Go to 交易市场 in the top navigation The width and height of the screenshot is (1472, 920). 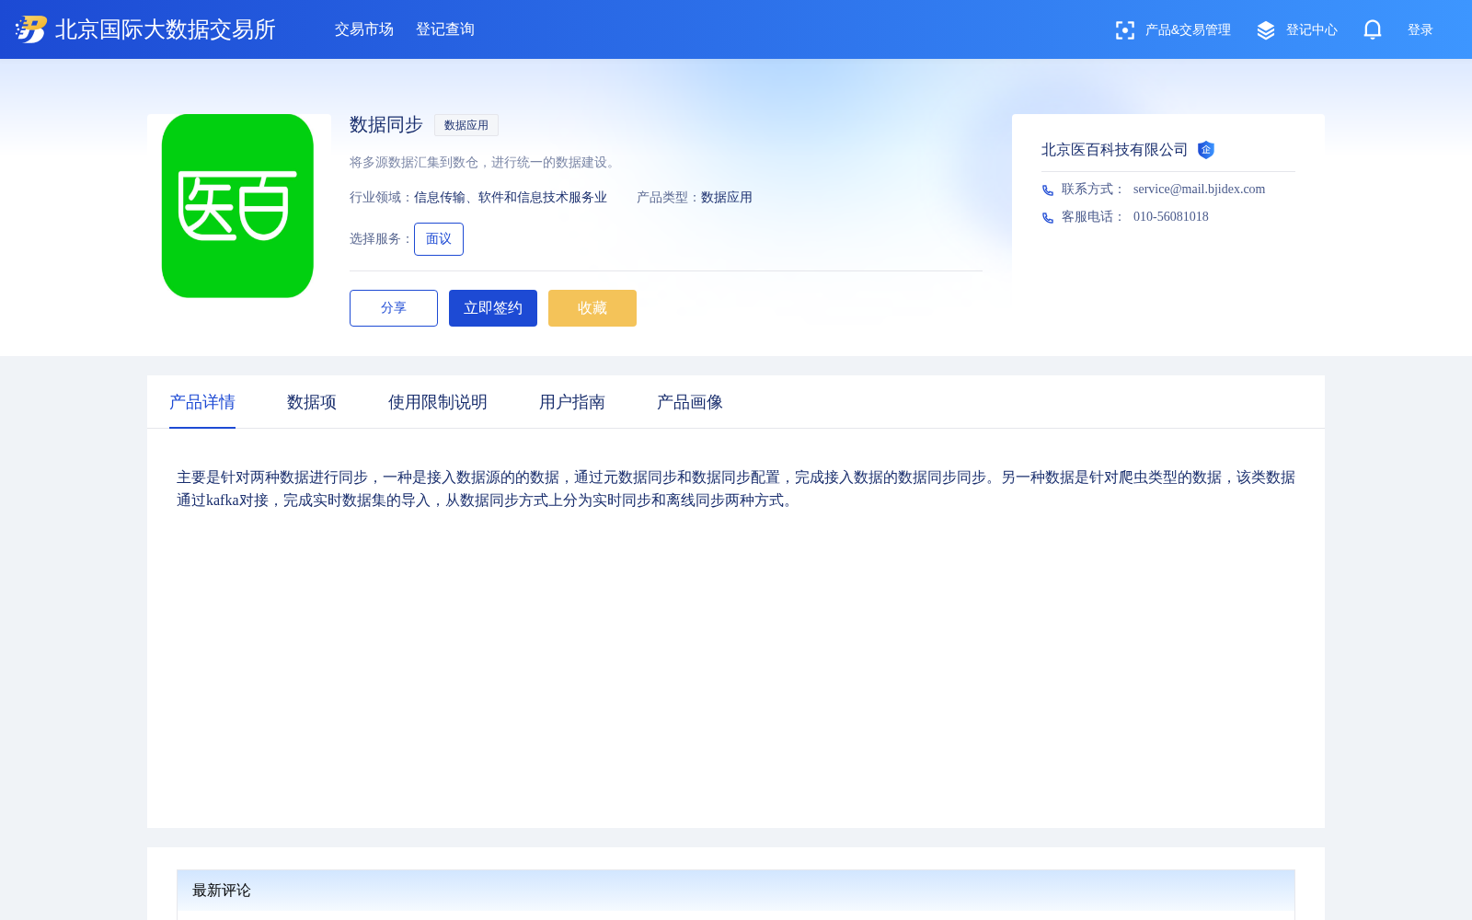[x=364, y=29]
